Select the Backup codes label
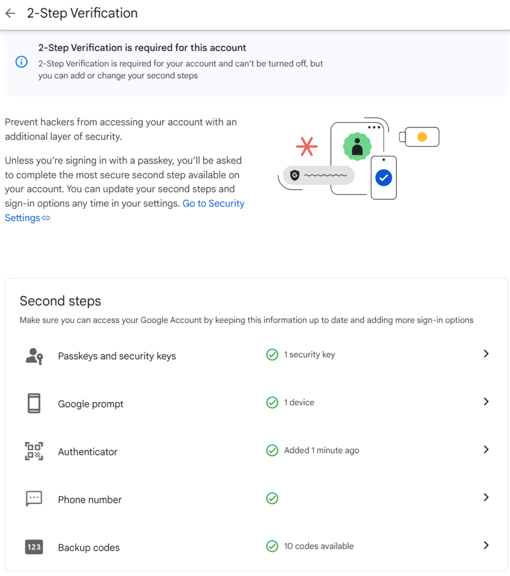The image size is (510, 576). click(89, 548)
